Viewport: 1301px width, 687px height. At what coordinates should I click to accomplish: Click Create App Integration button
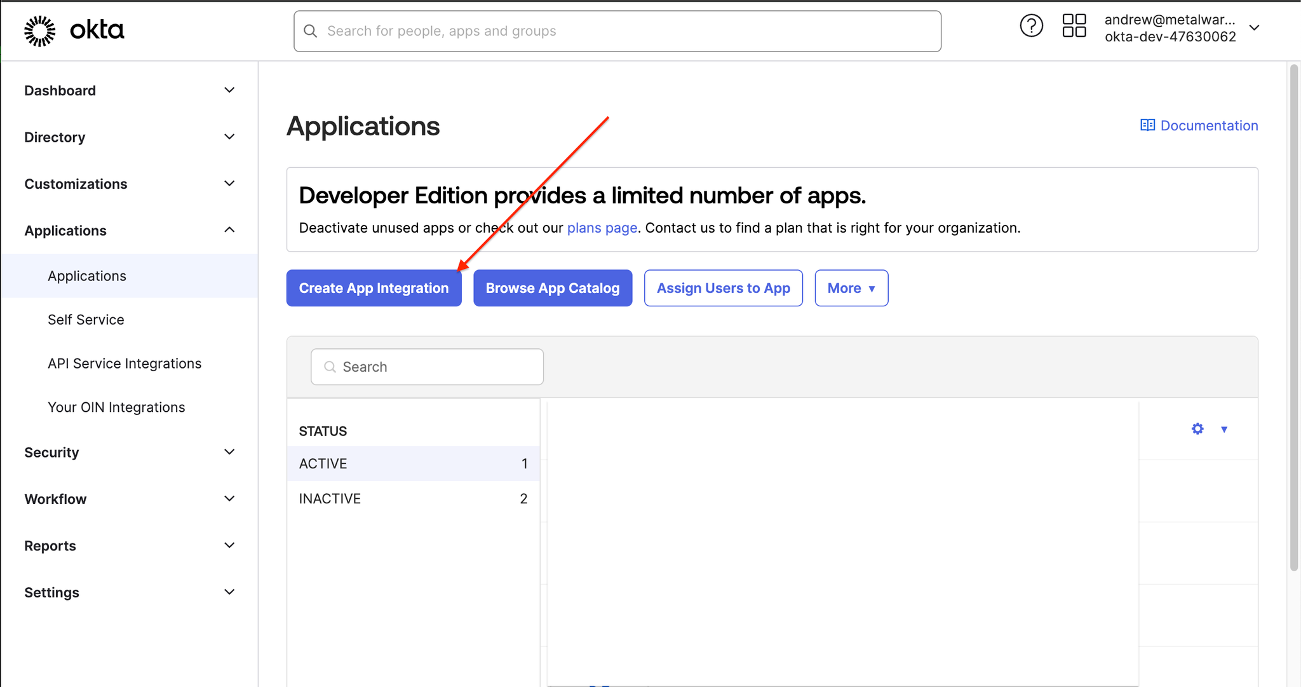coord(374,287)
